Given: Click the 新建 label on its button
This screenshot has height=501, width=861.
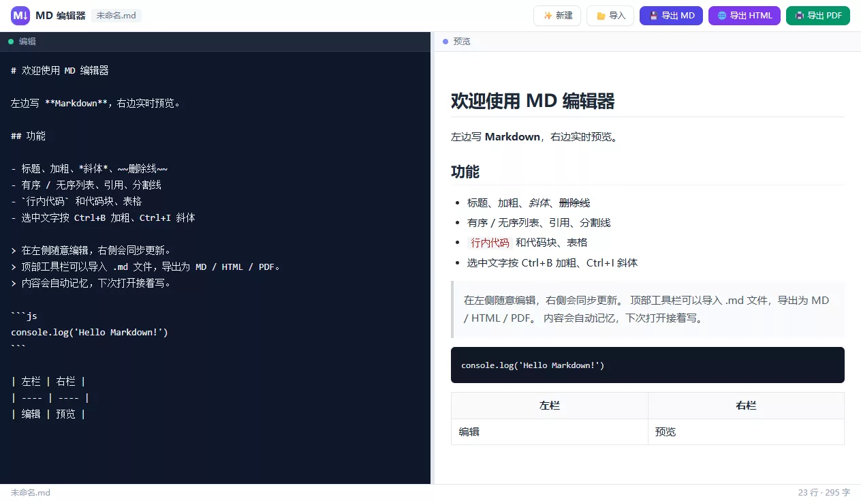Looking at the screenshot, I should [564, 16].
